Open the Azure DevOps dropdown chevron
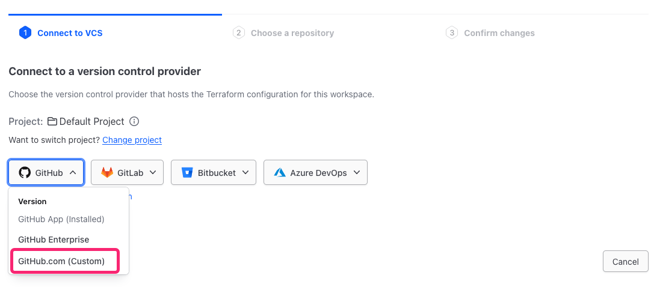This screenshot has height=287, width=657. 357,173
